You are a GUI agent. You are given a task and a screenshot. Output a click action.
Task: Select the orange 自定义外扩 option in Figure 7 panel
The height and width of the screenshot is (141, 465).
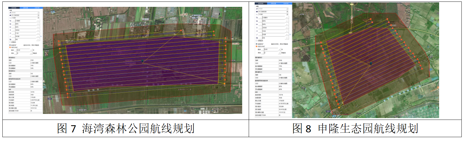coord(10,47)
